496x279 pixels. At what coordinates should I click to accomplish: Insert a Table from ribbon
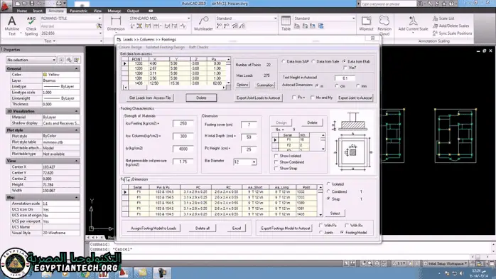pyautogui.click(x=286, y=23)
